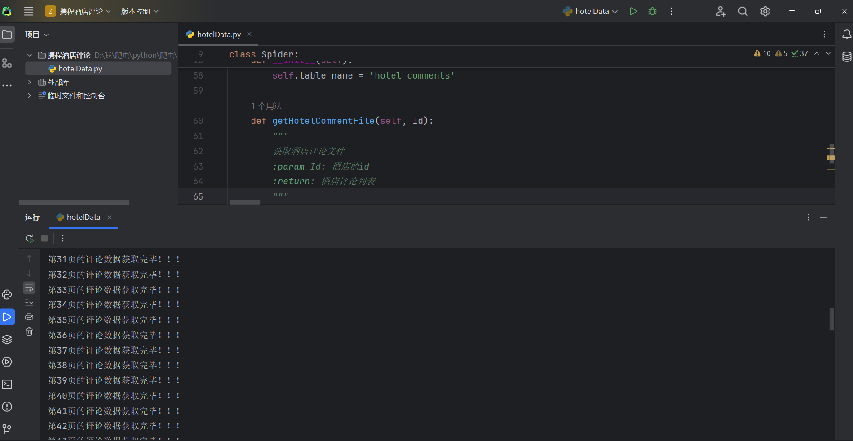The image size is (853, 441).
Task: Open more actions in Run toolbar
Action: (x=63, y=238)
